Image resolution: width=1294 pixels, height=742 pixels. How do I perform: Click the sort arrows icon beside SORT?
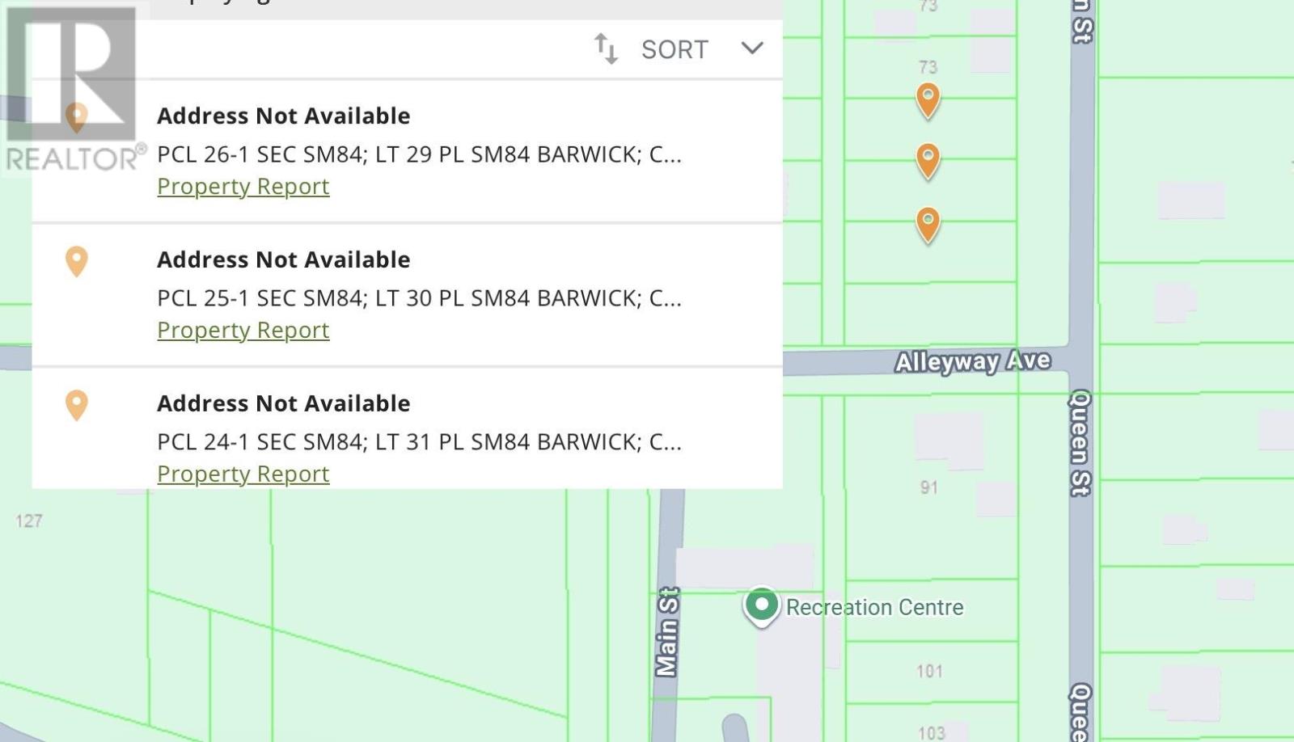(x=606, y=48)
